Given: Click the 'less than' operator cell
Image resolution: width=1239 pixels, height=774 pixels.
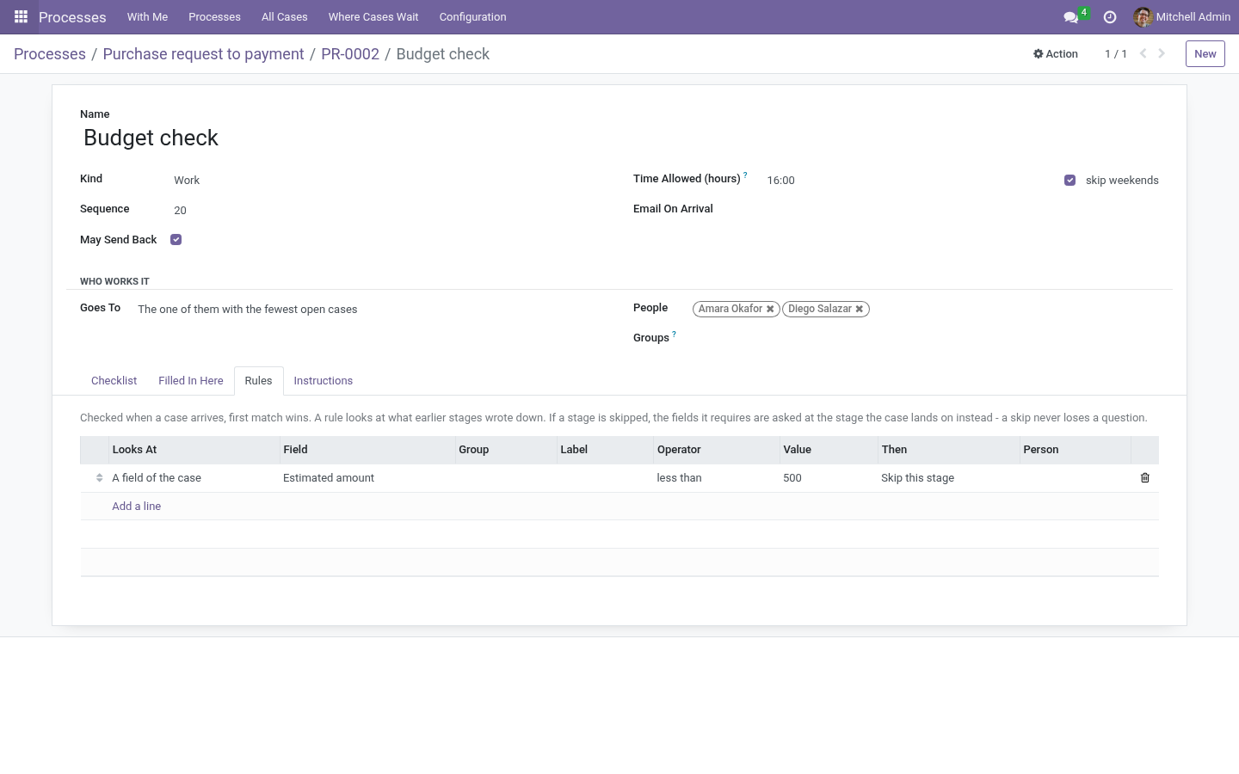Looking at the screenshot, I should (x=716, y=478).
